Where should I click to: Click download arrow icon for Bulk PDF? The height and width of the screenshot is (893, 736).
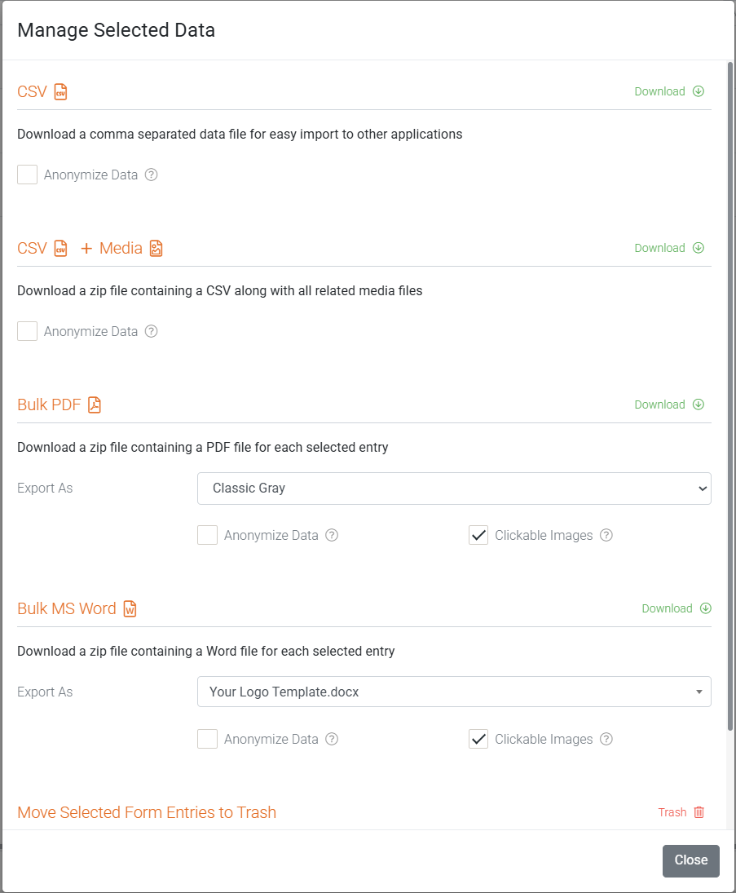click(699, 405)
